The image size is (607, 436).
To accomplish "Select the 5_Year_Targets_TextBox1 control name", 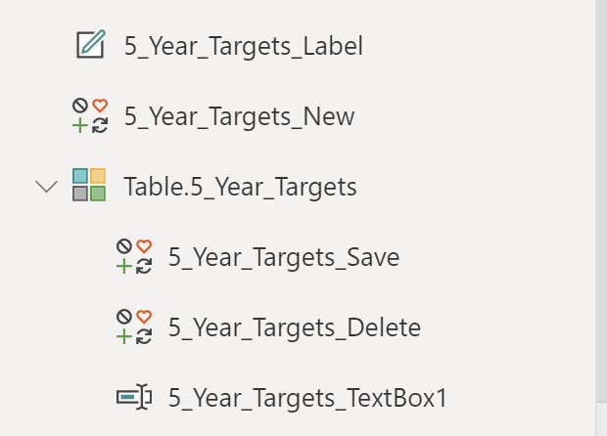I will (307, 398).
